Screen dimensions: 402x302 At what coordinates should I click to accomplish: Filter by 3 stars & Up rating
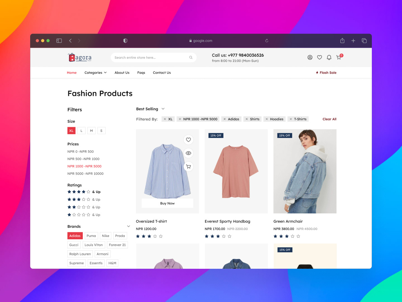(84, 200)
